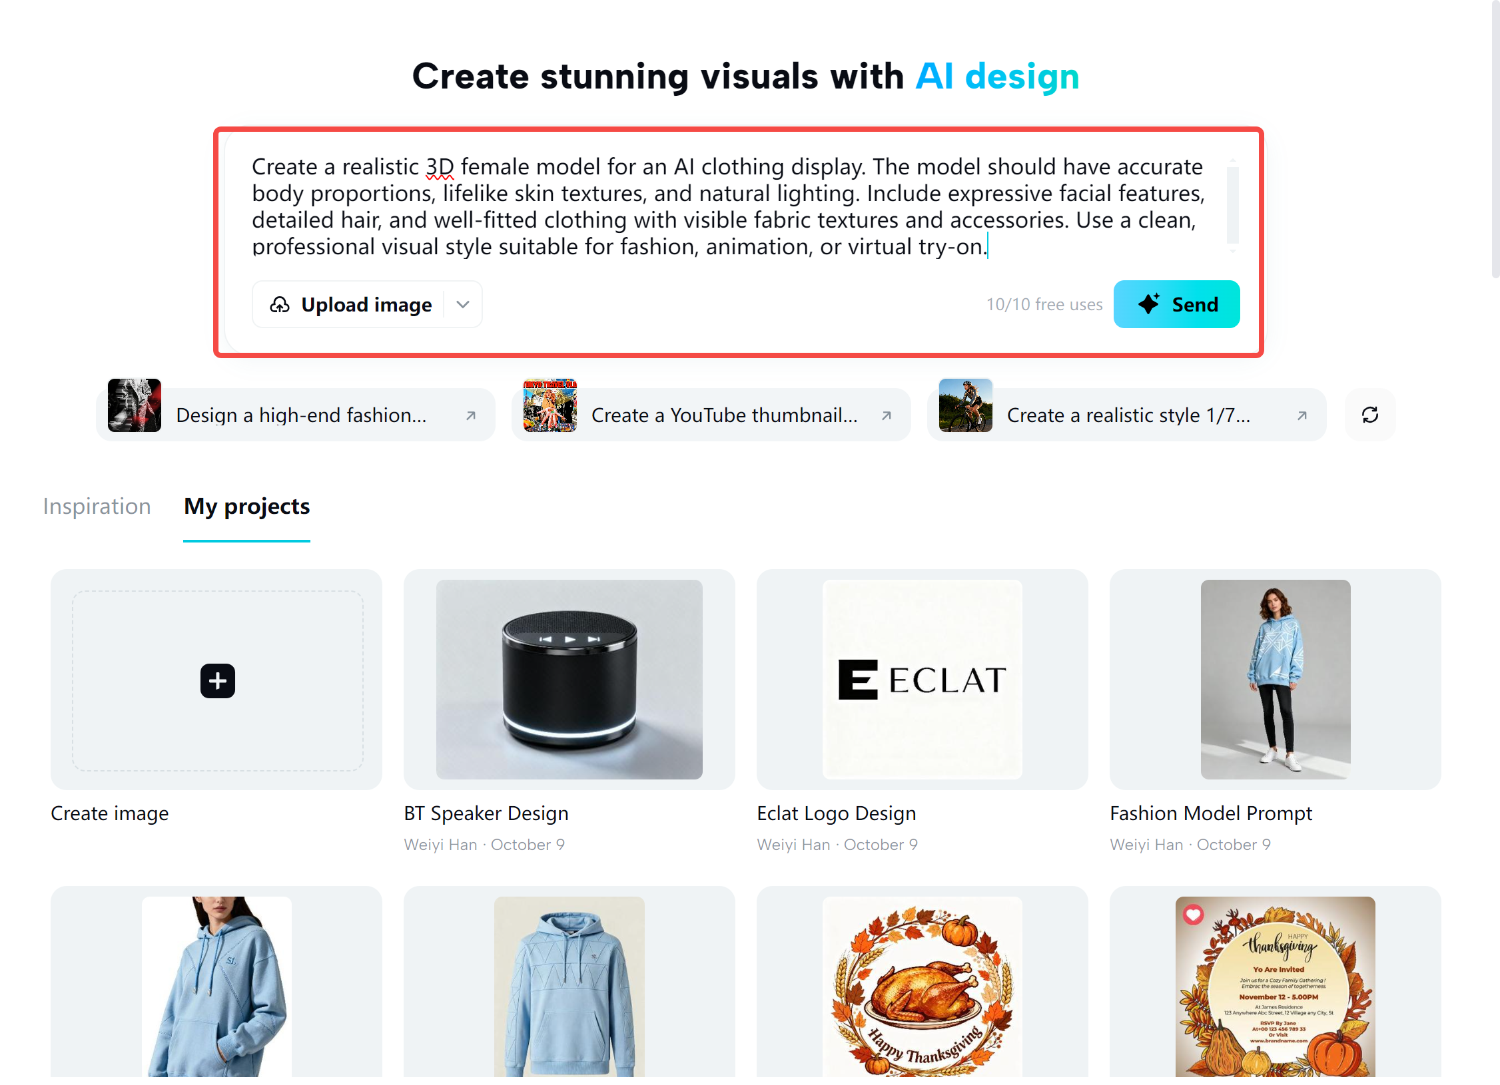
Task: Click the refresh suggestions icon
Action: point(1369,415)
